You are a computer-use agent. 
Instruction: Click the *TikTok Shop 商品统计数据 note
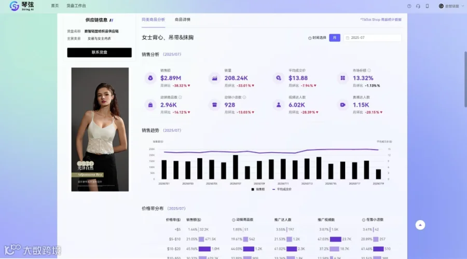tap(381, 19)
